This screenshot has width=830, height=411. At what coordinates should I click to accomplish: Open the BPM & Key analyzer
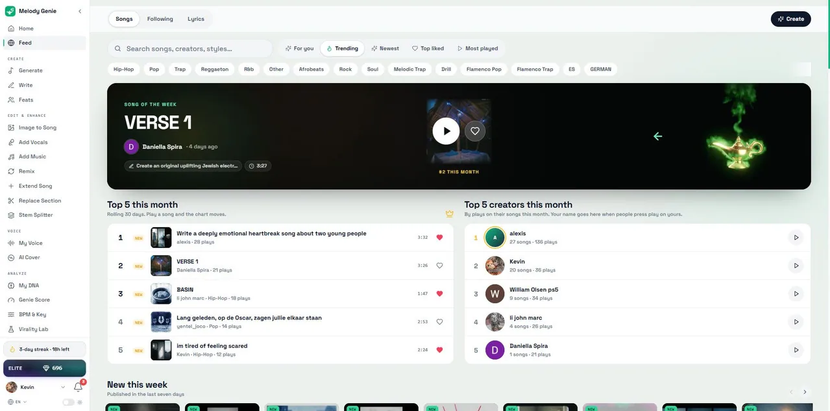click(x=45, y=314)
